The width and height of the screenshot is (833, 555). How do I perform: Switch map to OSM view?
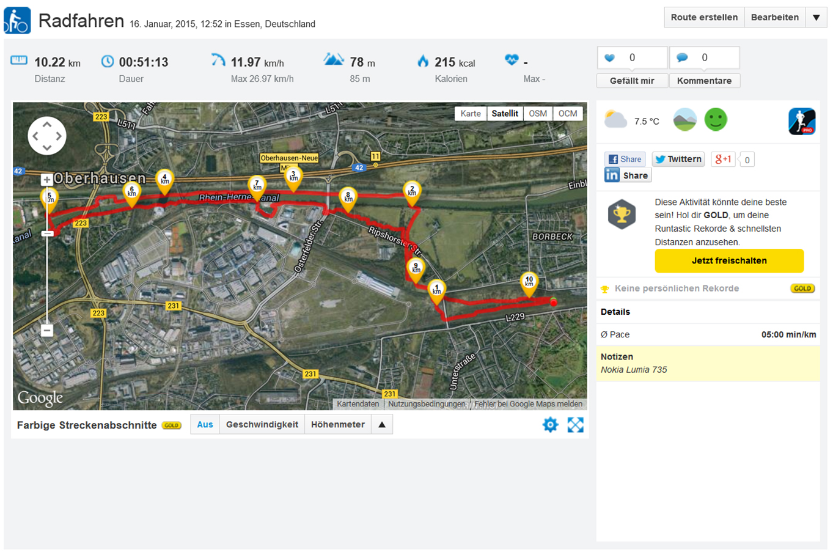(538, 114)
